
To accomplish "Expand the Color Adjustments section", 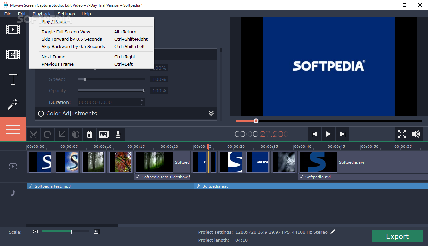I will [211, 113].
